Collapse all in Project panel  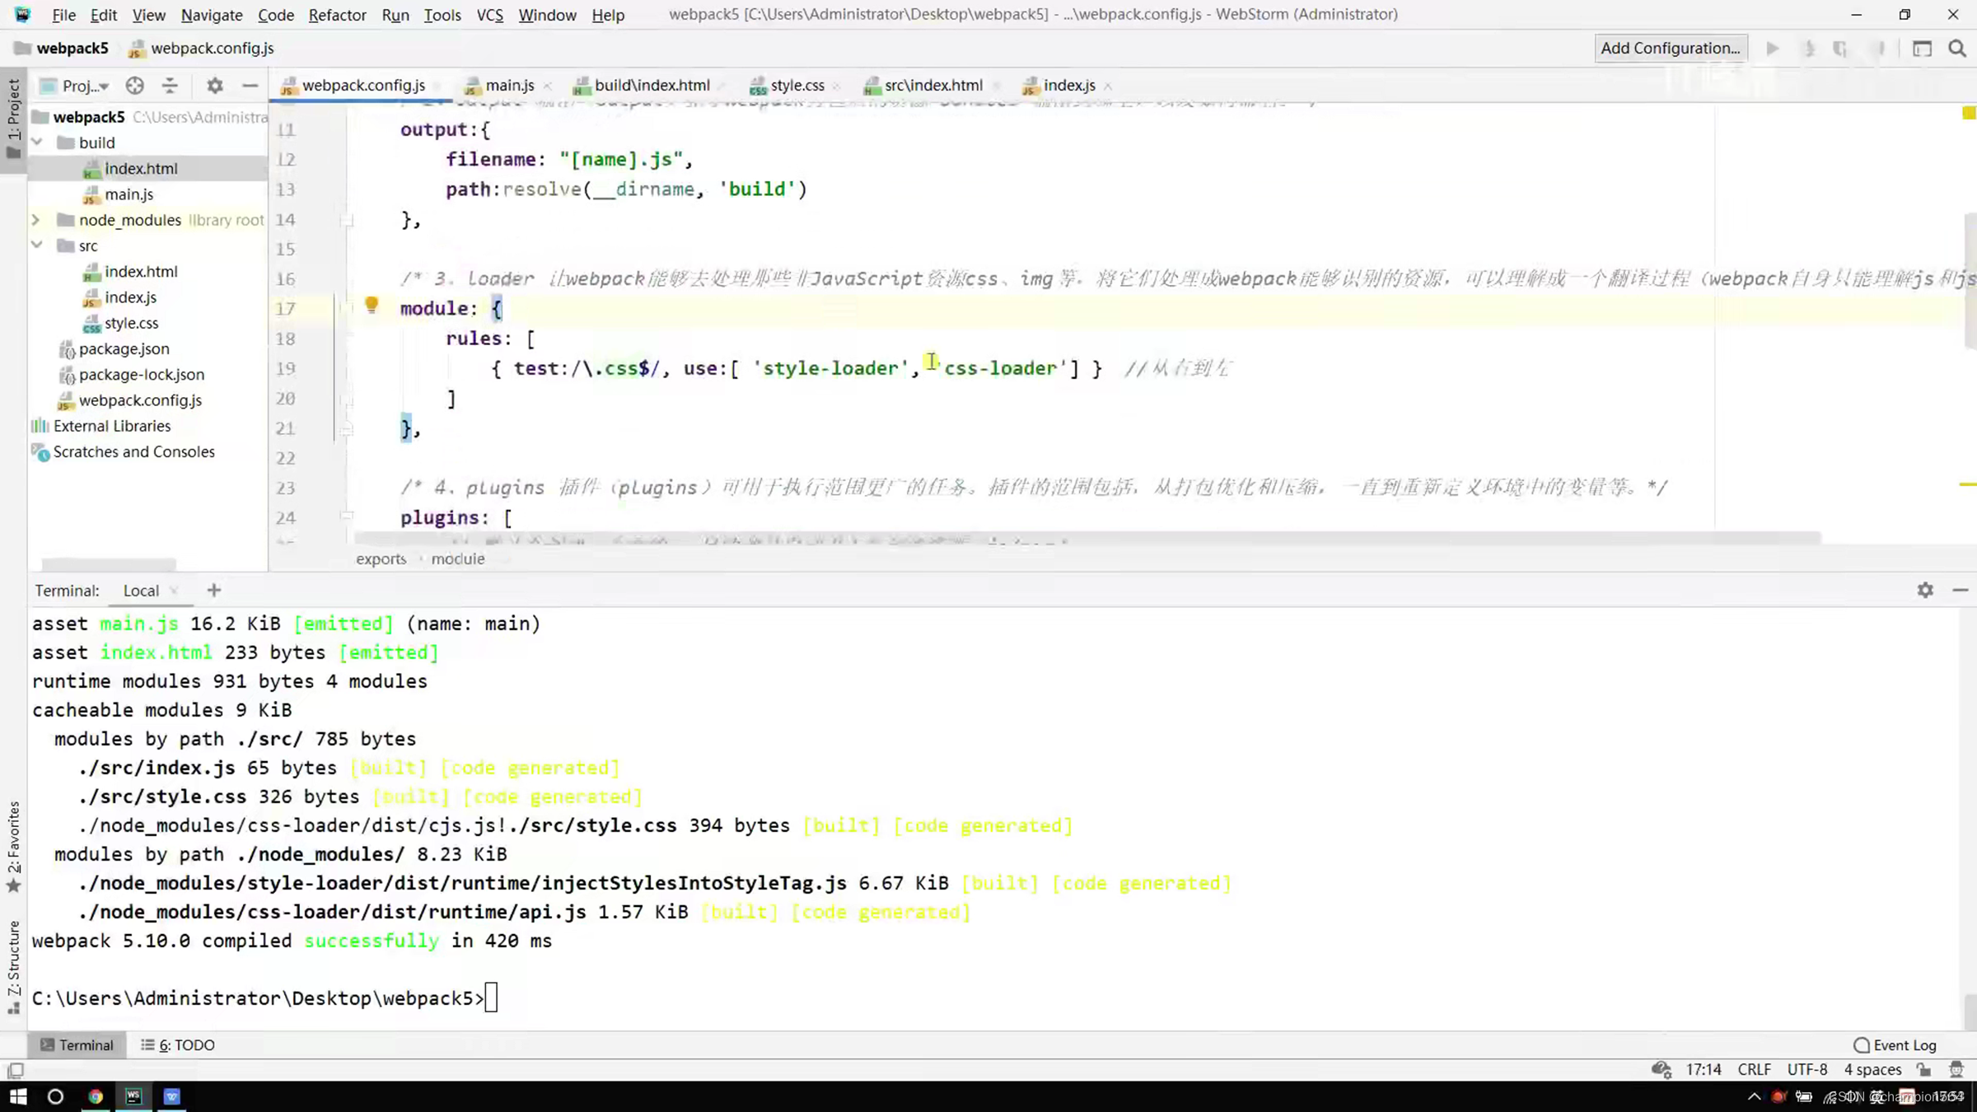pos(170,86)
